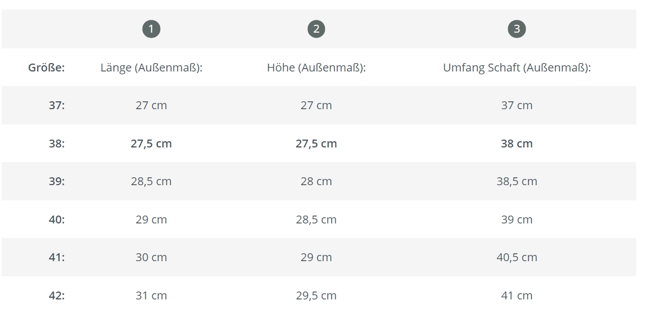Select the size 42 row label
Viewport: 656px width, 318px height.
coord(56,295)
